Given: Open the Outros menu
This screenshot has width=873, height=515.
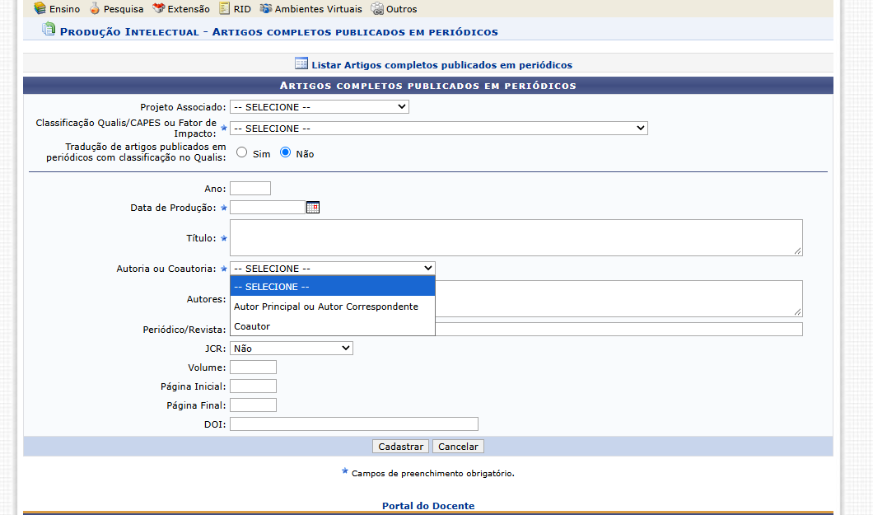Looking at the screenshot, I should coord(401,9).
